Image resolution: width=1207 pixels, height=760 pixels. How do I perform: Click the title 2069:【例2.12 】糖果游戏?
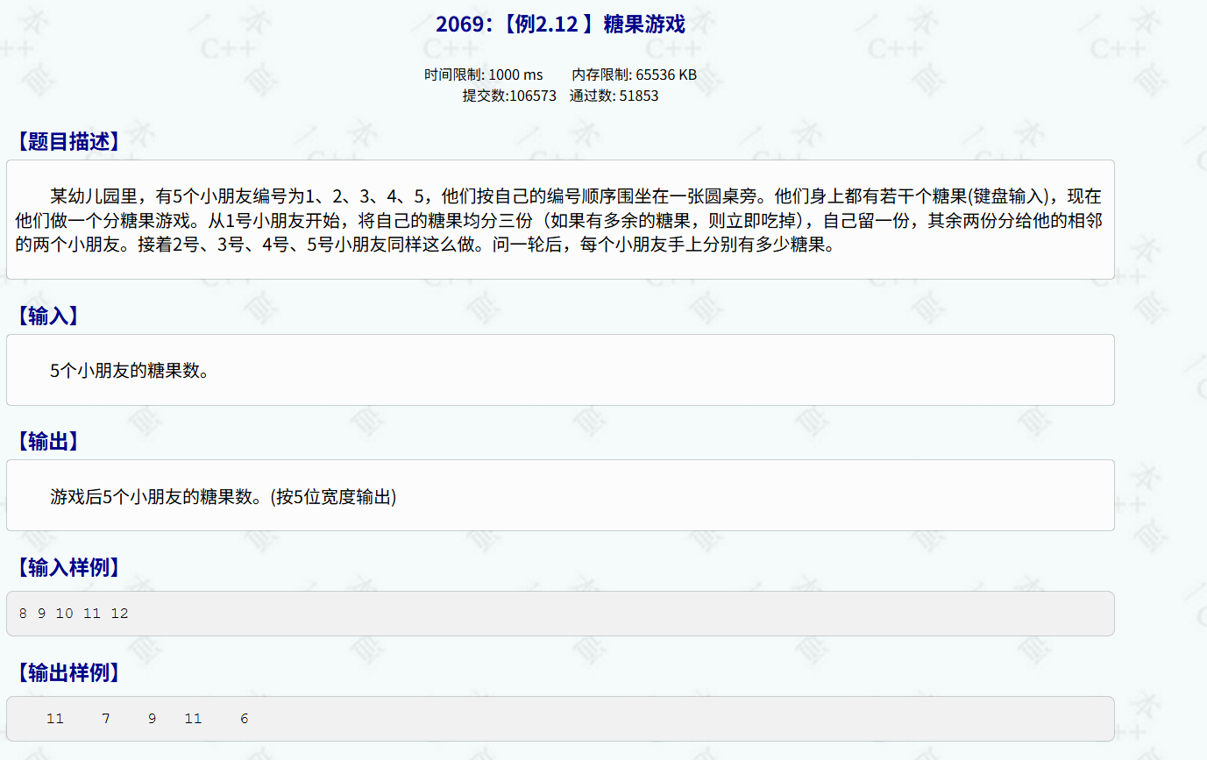pos(560,25)
